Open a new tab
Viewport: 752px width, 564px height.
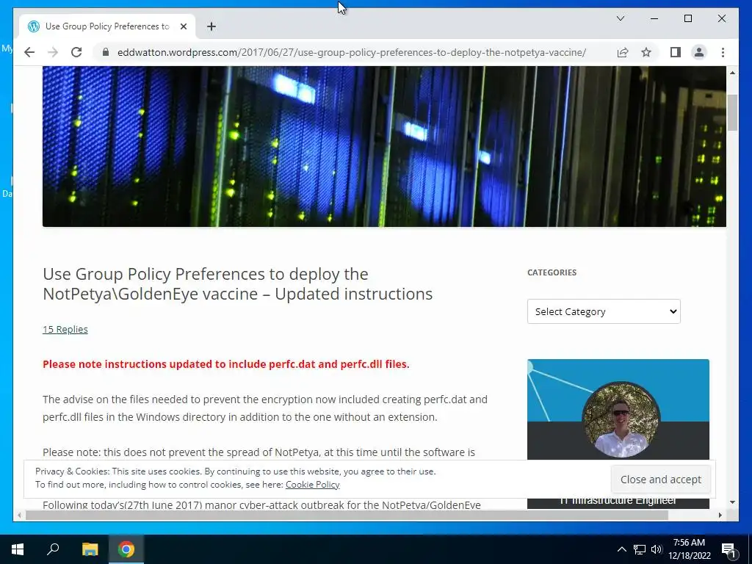211,26
